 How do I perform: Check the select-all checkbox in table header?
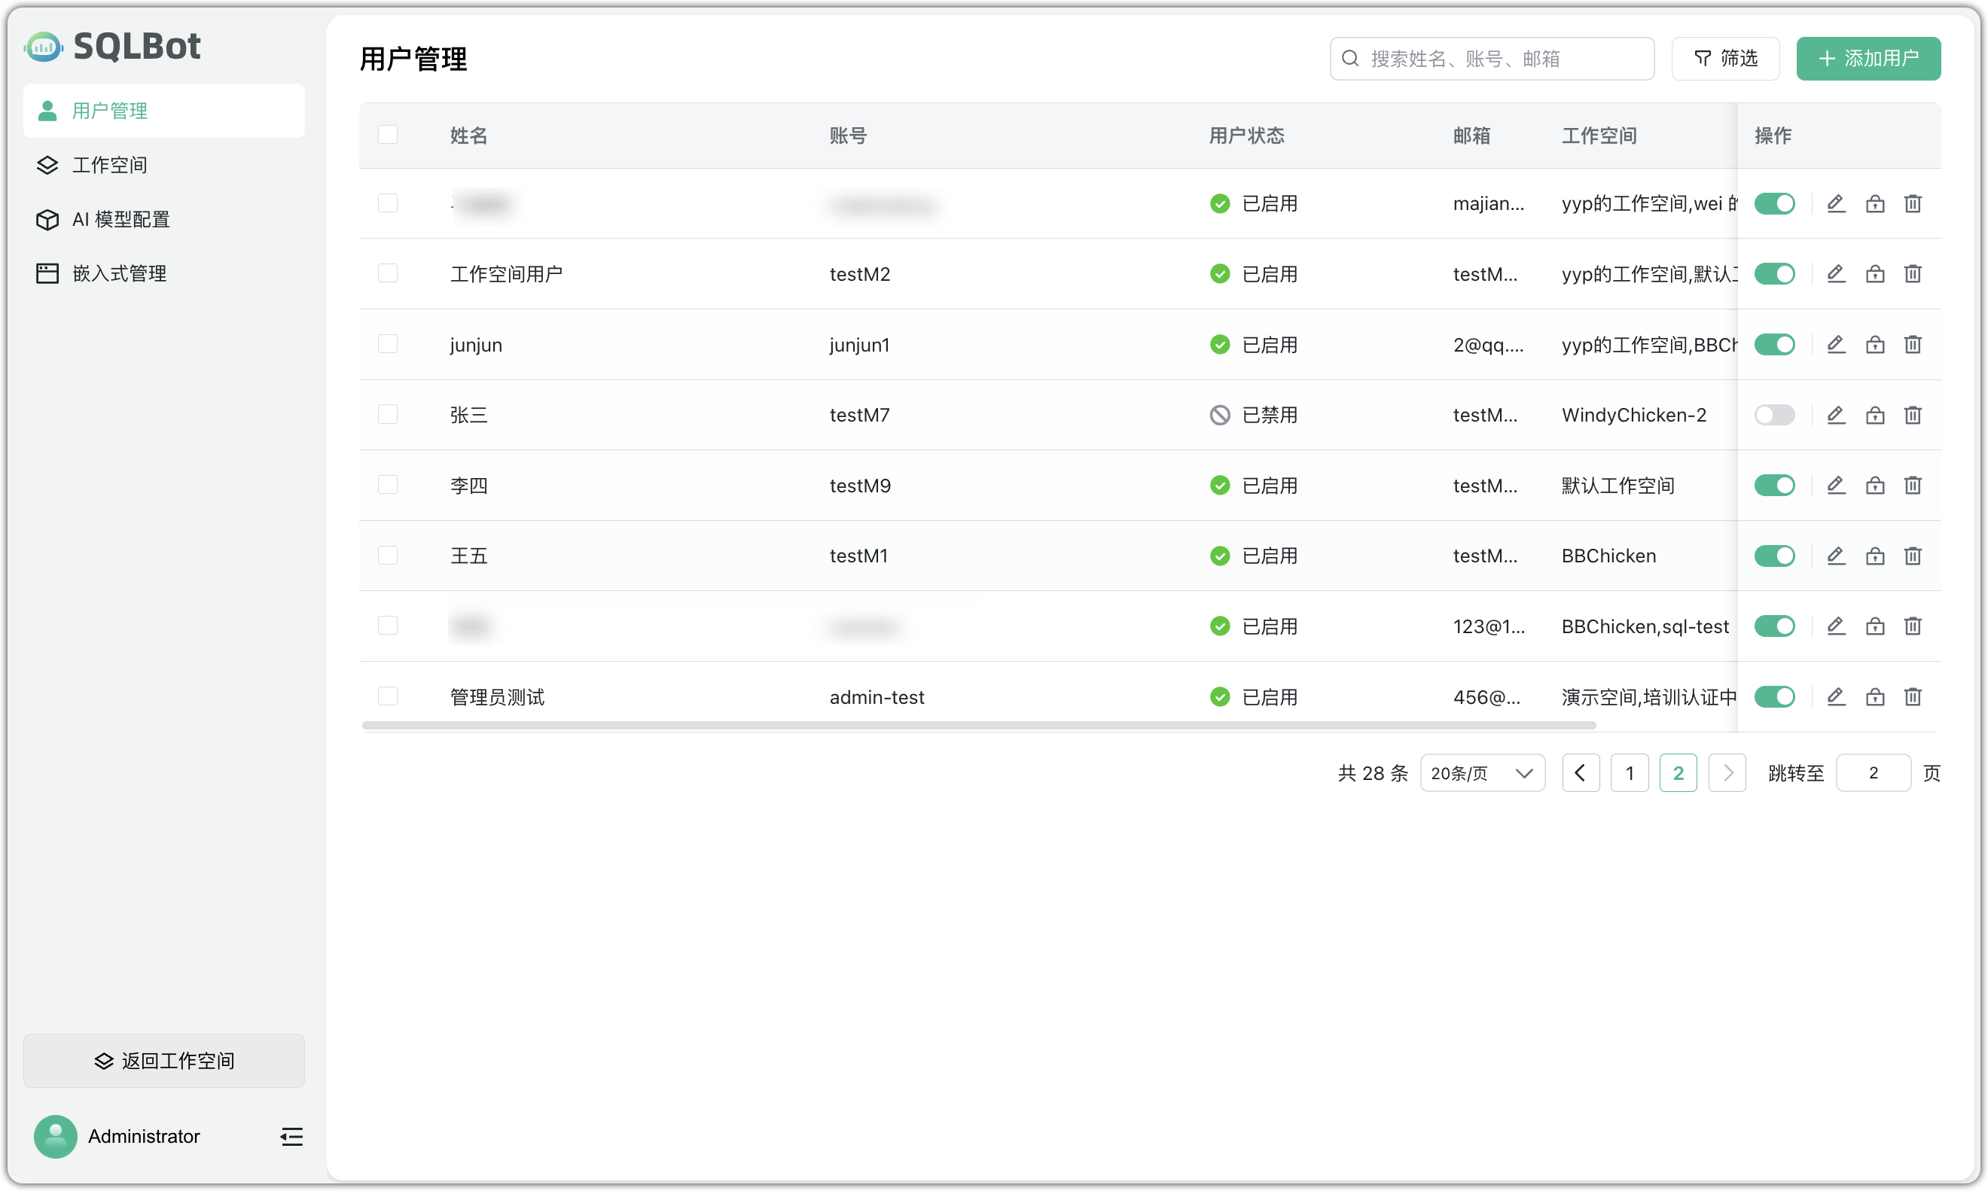click(388, 134)
